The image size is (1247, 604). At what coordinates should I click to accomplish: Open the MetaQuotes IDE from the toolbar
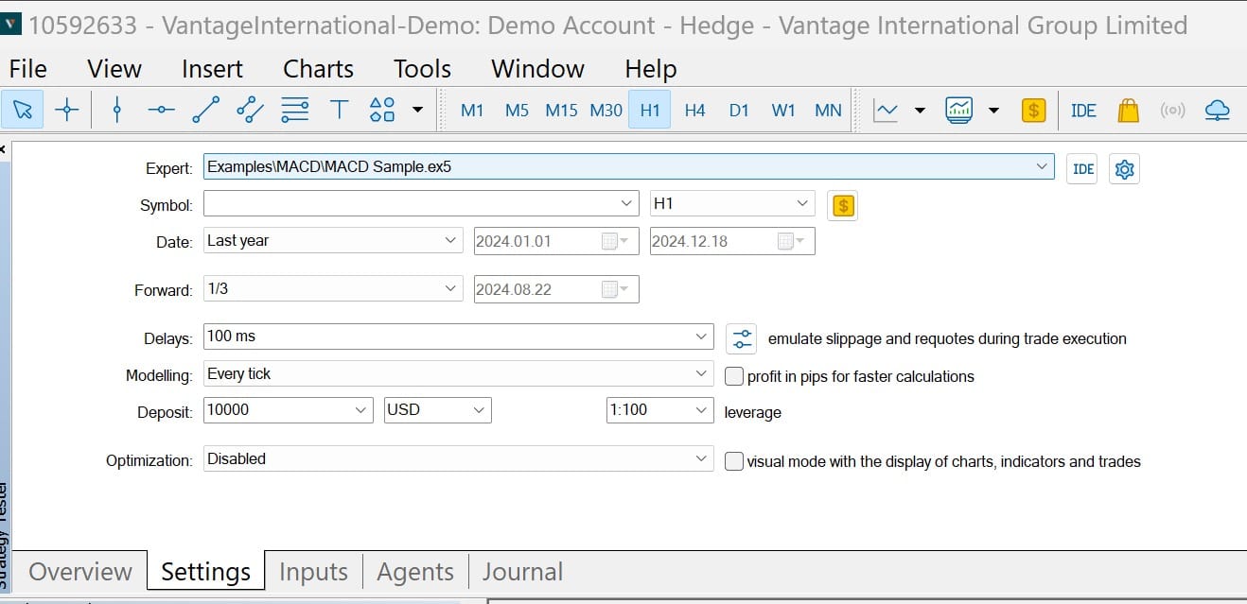[x=1082, y=110]
